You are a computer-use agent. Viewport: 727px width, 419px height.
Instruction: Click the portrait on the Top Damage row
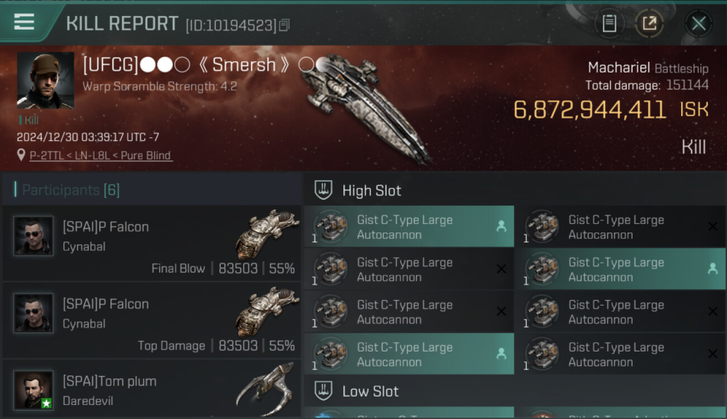[x=34, y=313]
